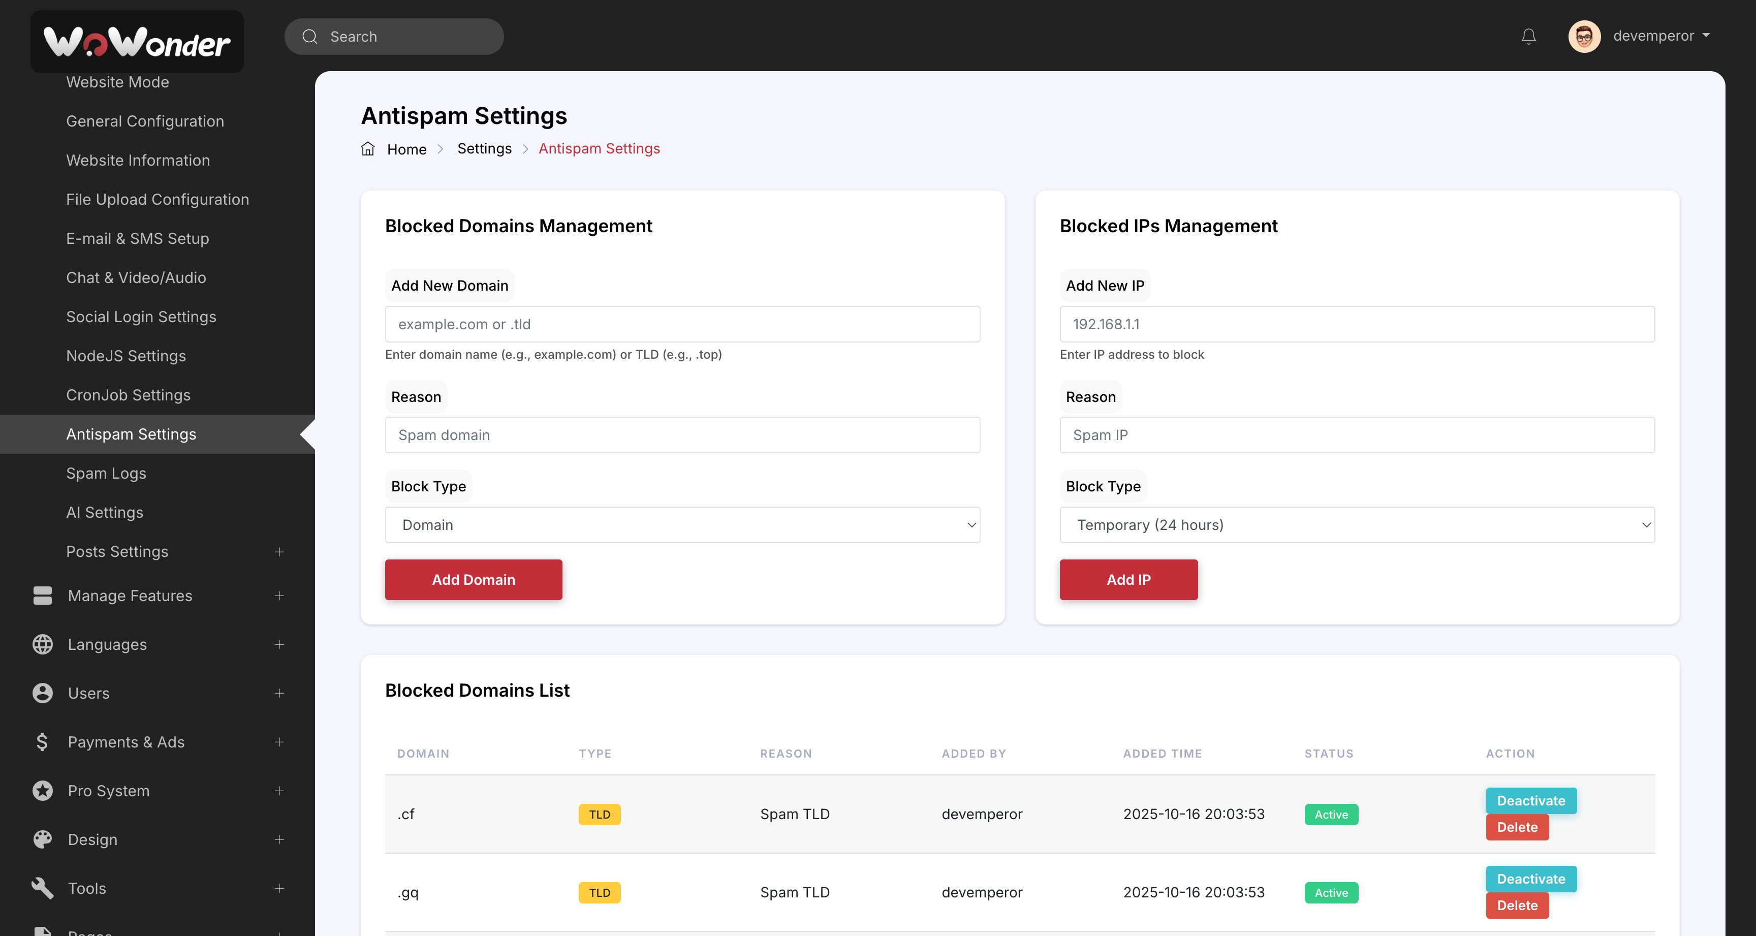The width and height of the screenshot is (1756, 936).
Task: Go to AI Settings menu item
Action: pos(105,512)
